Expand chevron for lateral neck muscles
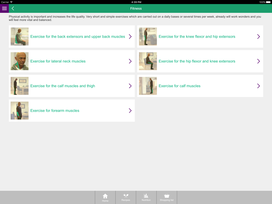This screenshot has height=204, width=272. pos(130,61)
